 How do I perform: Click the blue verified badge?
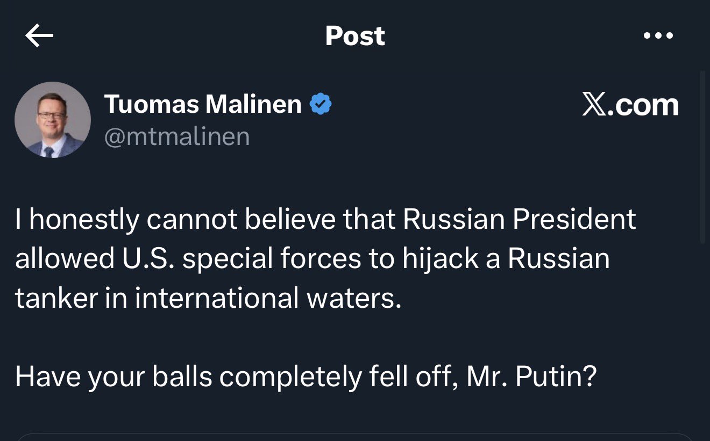321,104
